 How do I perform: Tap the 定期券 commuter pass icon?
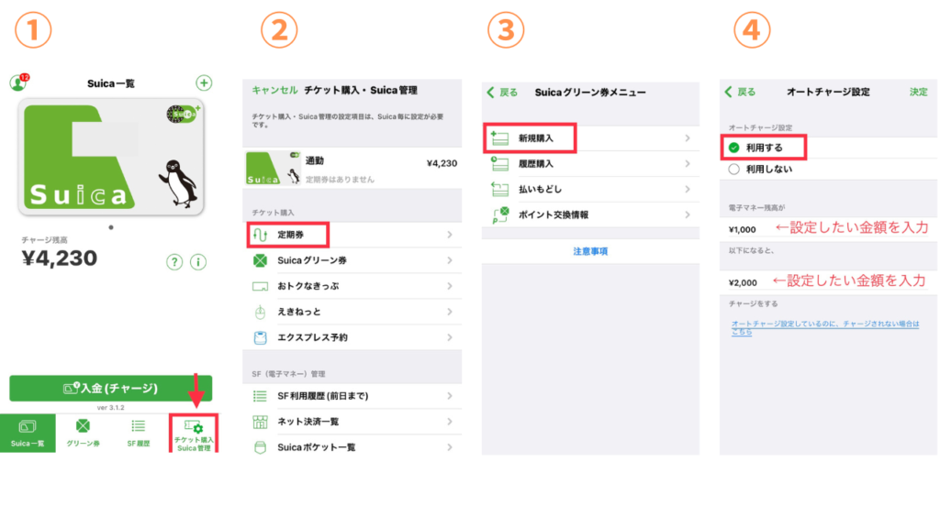tap(260, 235)
